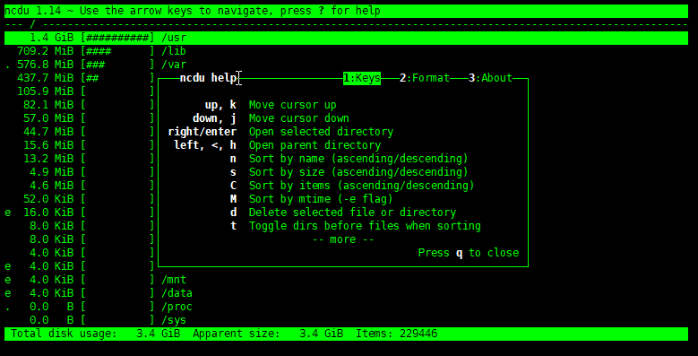Click the 'Move cursor down' help line
This screenshot has width=698, height=356.
click(x=298, y=118)
